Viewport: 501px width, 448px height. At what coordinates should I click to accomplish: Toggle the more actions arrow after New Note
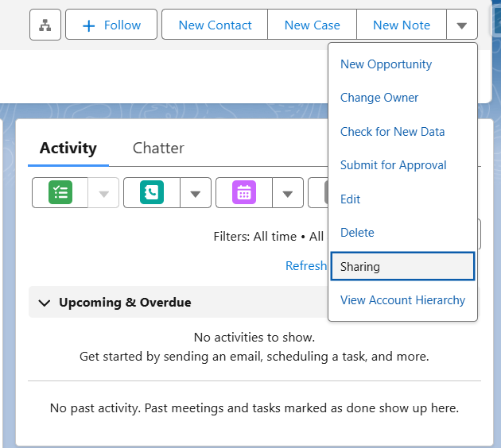(462, 25)
